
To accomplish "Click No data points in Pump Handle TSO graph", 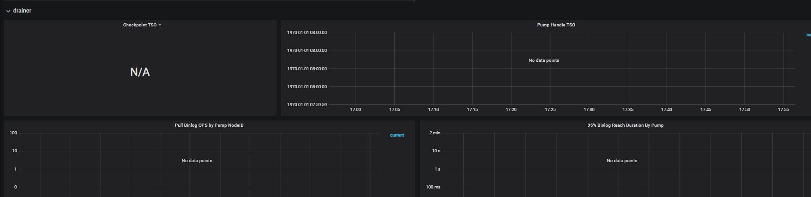I will [544, 60].
